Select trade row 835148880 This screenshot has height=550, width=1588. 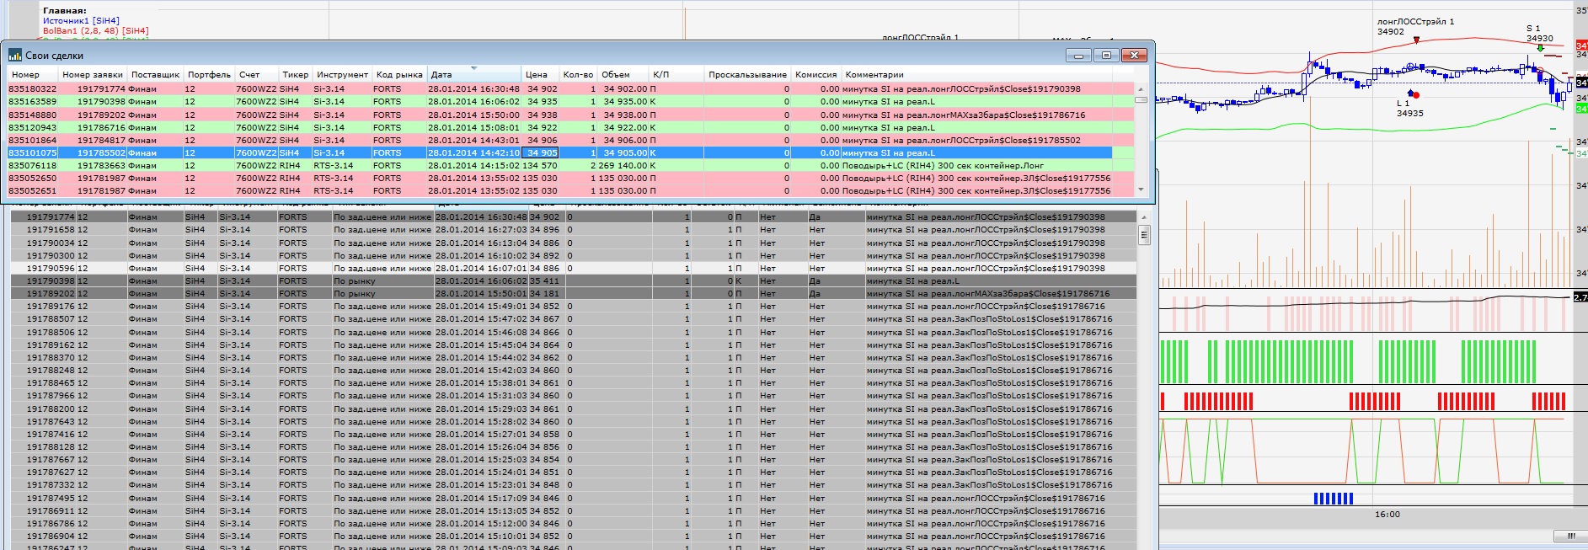(569, 115)
